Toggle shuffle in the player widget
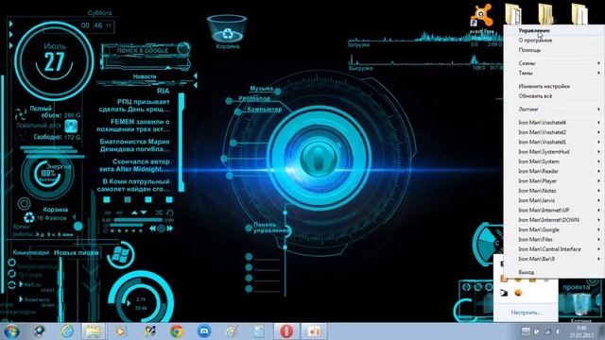Image resolution: width=605 pixels, height=340 pixels. pos(159,212)
